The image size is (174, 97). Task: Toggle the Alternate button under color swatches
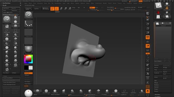[x=28, y=73]
